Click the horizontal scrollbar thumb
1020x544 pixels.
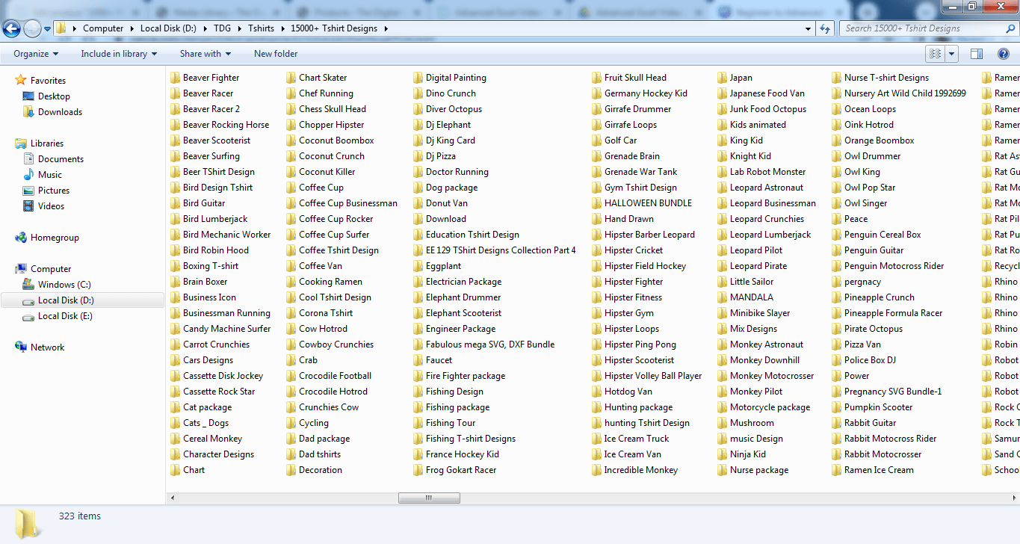tap(429, 498)
